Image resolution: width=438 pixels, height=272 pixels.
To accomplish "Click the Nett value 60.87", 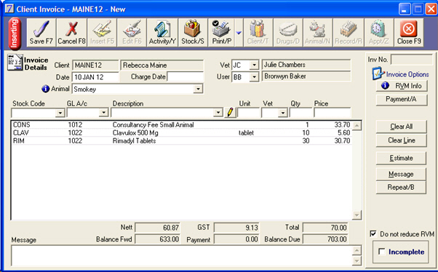I will pos(158,228).
